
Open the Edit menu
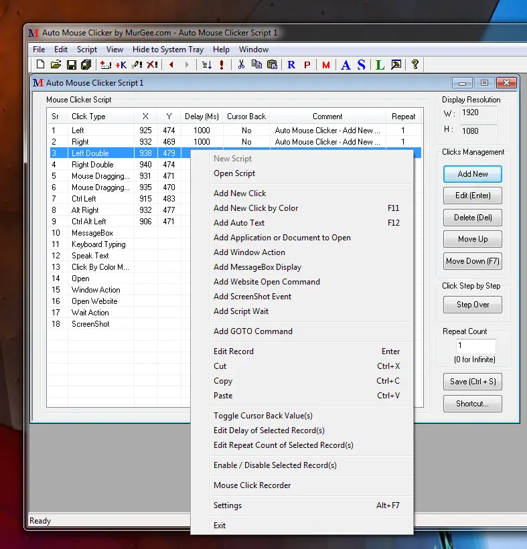tap(60, 50)
